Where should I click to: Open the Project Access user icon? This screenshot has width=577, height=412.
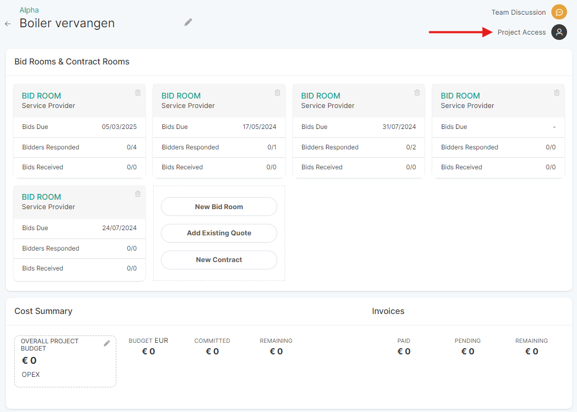[x=559, y=32]
